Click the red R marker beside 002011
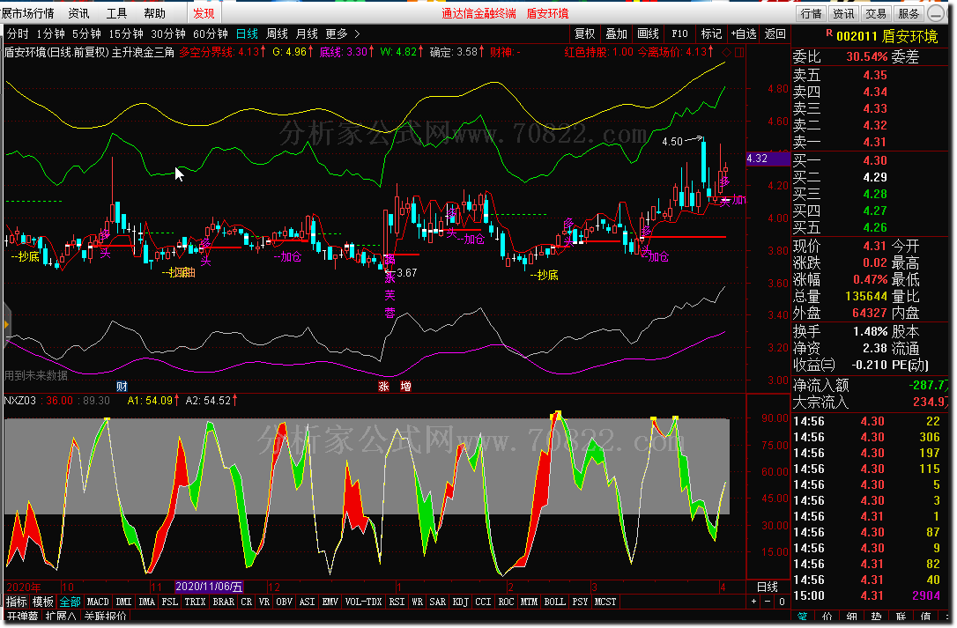 [829, 33]
